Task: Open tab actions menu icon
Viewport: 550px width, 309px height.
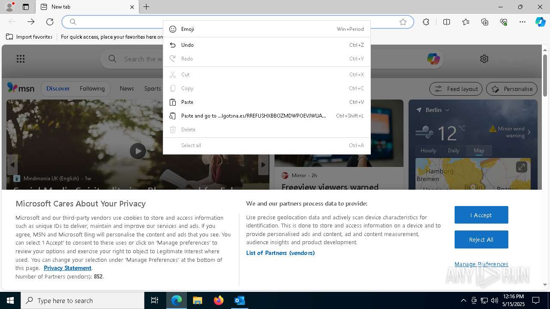Action: pyautogui.click(x=26, y=7)
